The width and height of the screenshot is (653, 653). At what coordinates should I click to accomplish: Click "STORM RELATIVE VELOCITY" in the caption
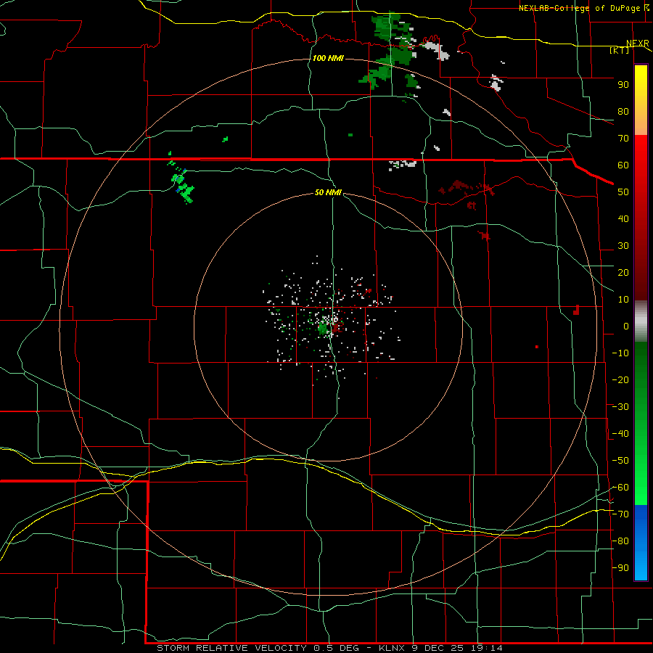point(232,648)
